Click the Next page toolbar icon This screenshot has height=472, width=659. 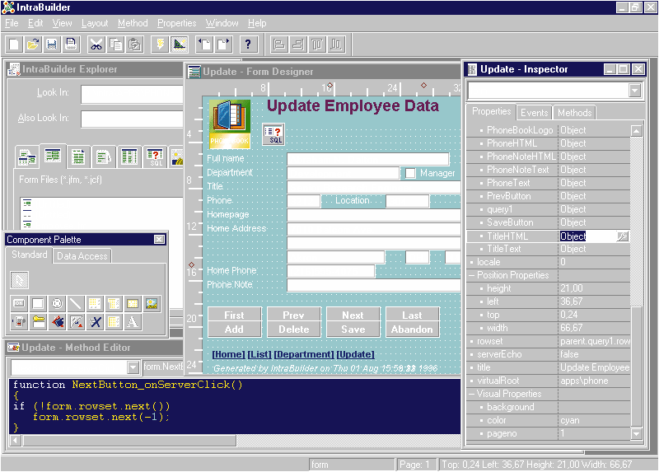pyautogui.click(x=223, y=44)
